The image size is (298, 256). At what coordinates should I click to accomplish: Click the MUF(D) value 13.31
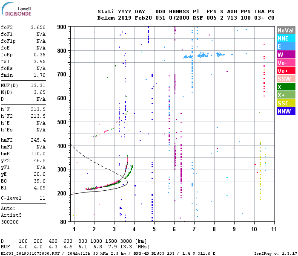(x=38, y=85)
